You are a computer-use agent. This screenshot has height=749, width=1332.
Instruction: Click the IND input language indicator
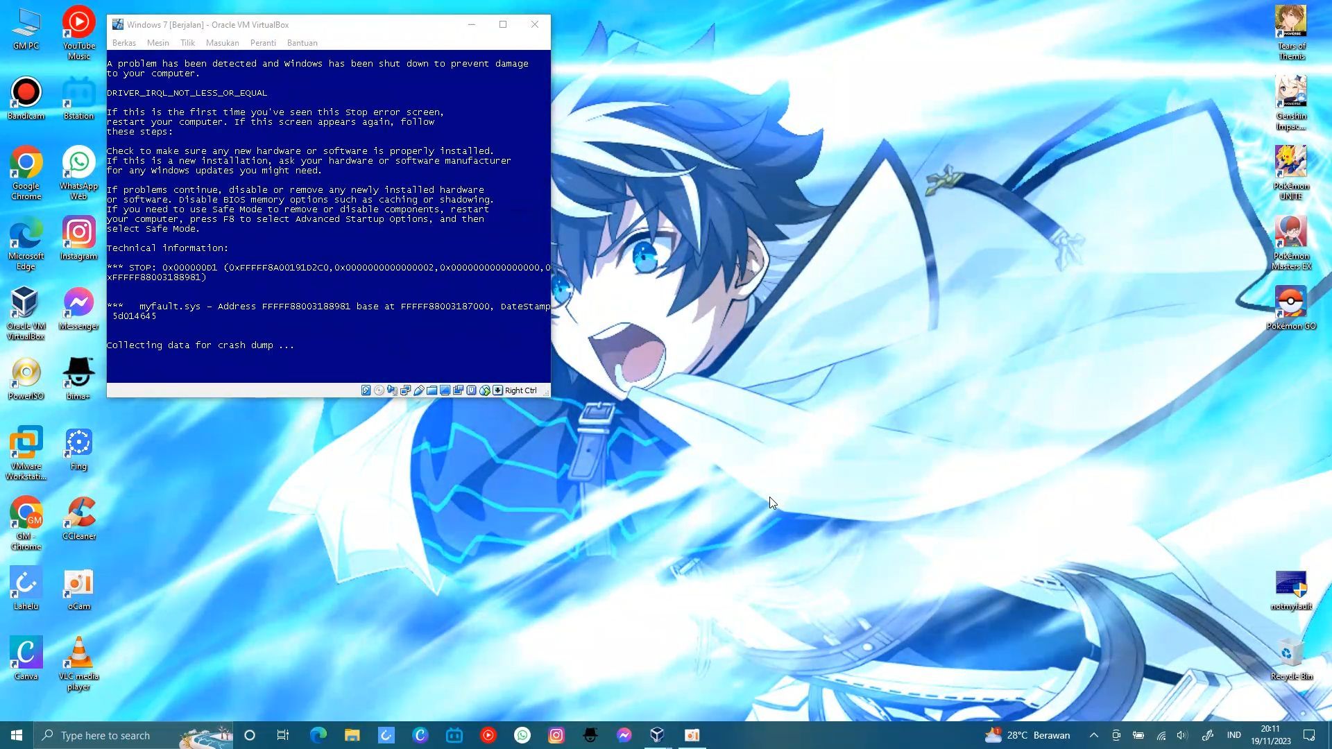pyautogui.click(x=1233, y=735)
